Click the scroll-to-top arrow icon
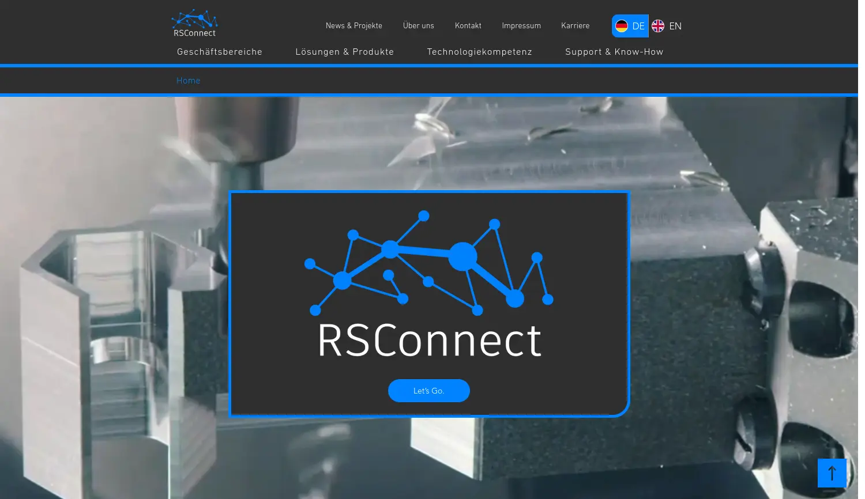The image size is (865, 499). coord(832,473)
